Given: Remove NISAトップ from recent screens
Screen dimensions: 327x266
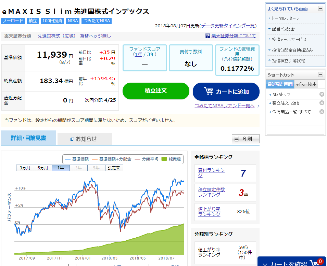Looking at the screenshot, I should [322, 94].
